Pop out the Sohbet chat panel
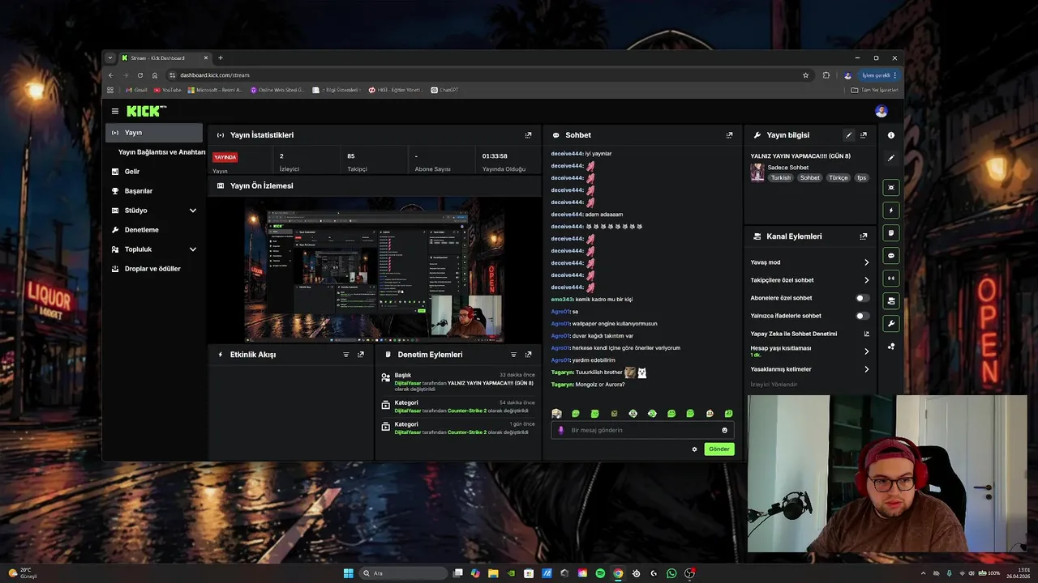Viewport: 1038px width, 583px height. pos(729,135)
